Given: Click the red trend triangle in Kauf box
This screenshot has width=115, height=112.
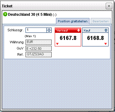Looking at the screenshot, I should click(105, 44).
